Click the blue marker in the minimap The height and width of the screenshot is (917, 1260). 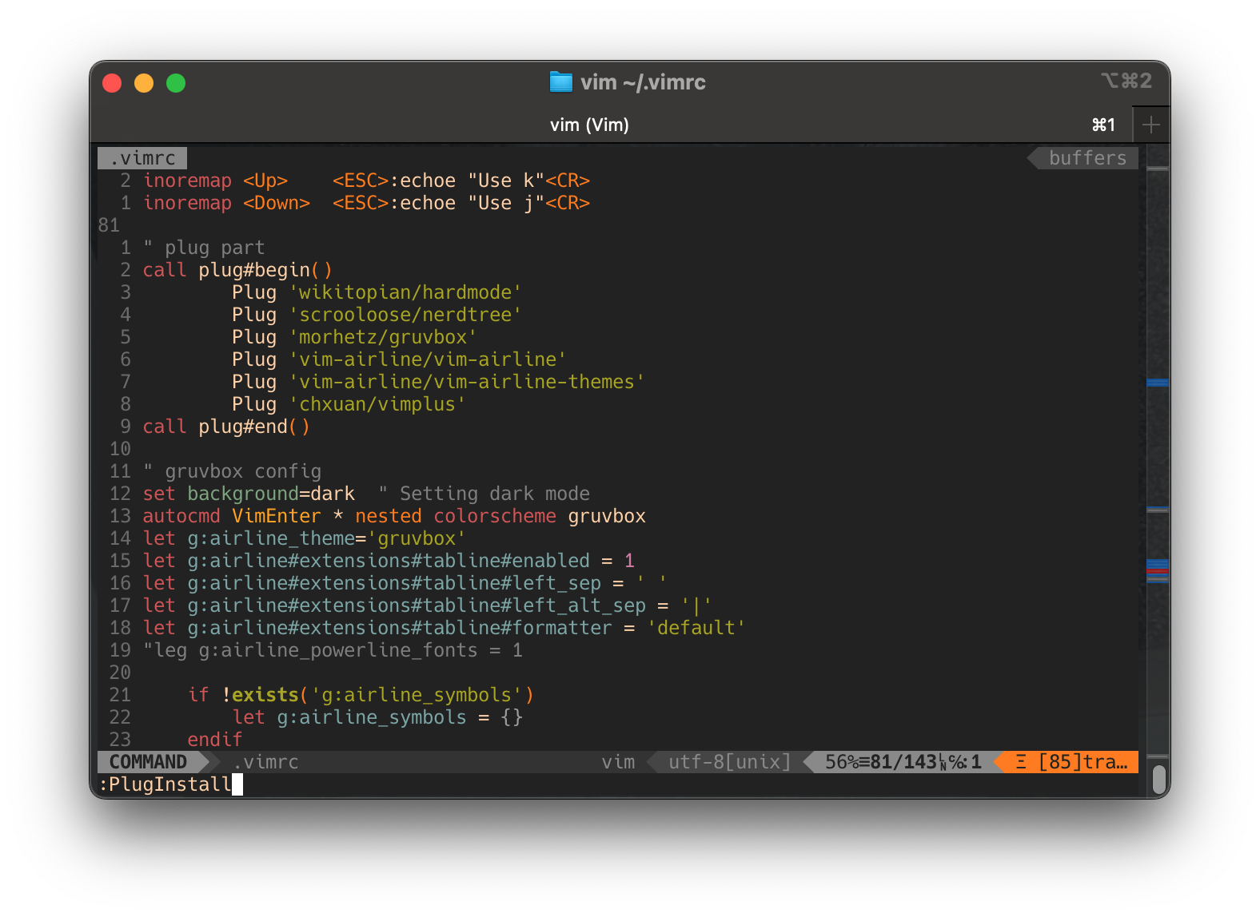click(x=1158, y=383)
